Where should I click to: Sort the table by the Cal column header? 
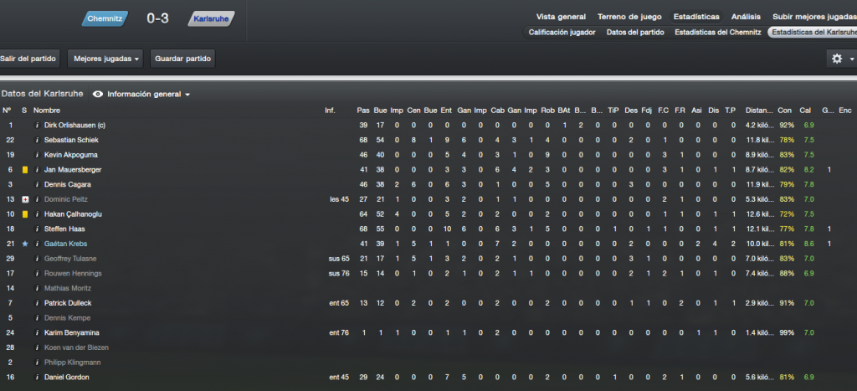pyautogui.click(x=804, y=111)
